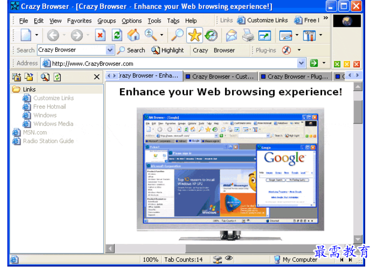Open the View menu

(x=55, y=21)
